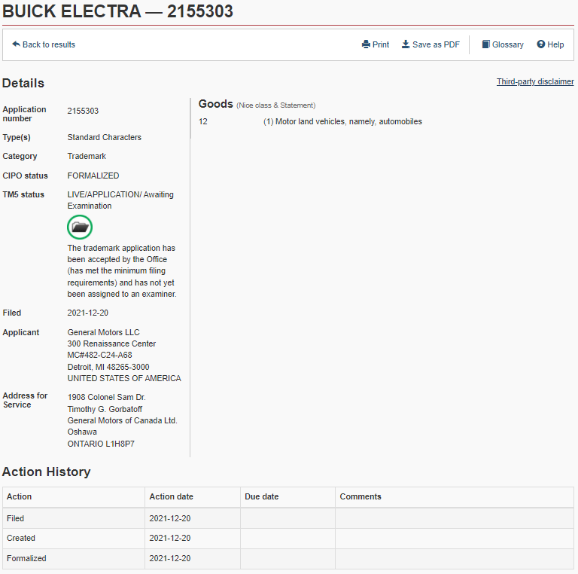Click the Action column header
578x574 pixels.
[x=74, y=497]
